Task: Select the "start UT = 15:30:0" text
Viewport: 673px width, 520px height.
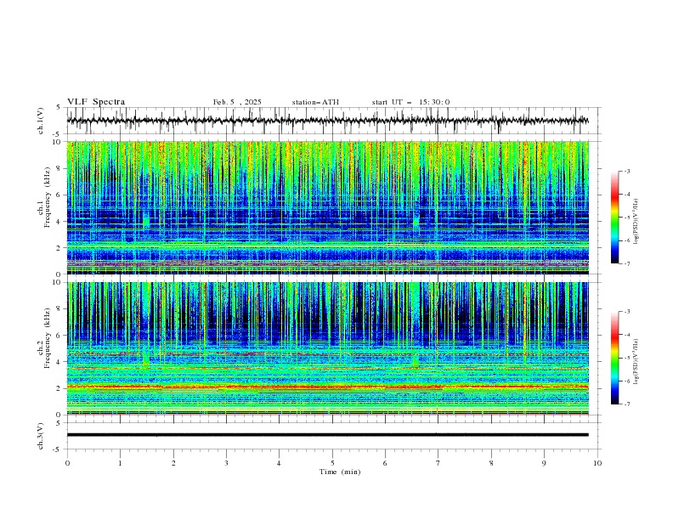Action: [410, 102]
